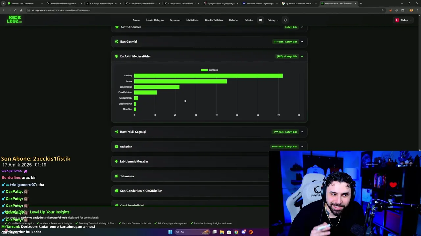Click 'Listeyi Gör' on Aktif Aboneler
Image resolution: width=421 pixels, height=236 pixels.
click(x=291, y=27)
